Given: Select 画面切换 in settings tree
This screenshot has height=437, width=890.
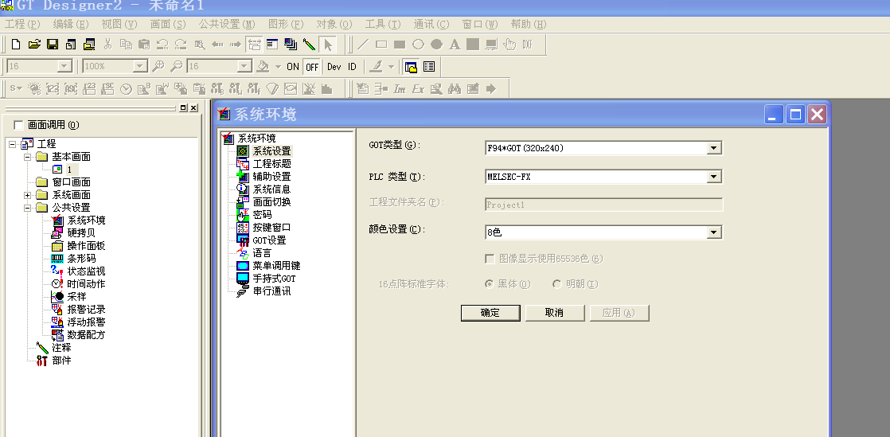Looking at the screenshot, I should (x=271, y=202).
